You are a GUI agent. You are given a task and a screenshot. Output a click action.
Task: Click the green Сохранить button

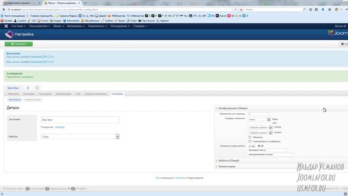coord(18,44)
